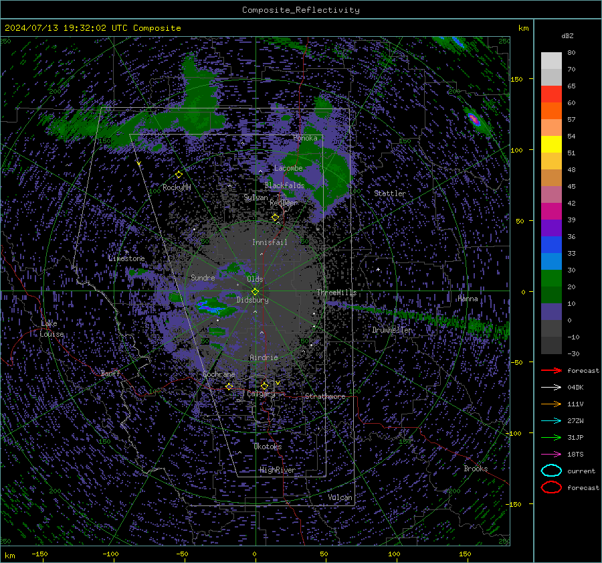Click the ThreeHills city label

[336, 293]
